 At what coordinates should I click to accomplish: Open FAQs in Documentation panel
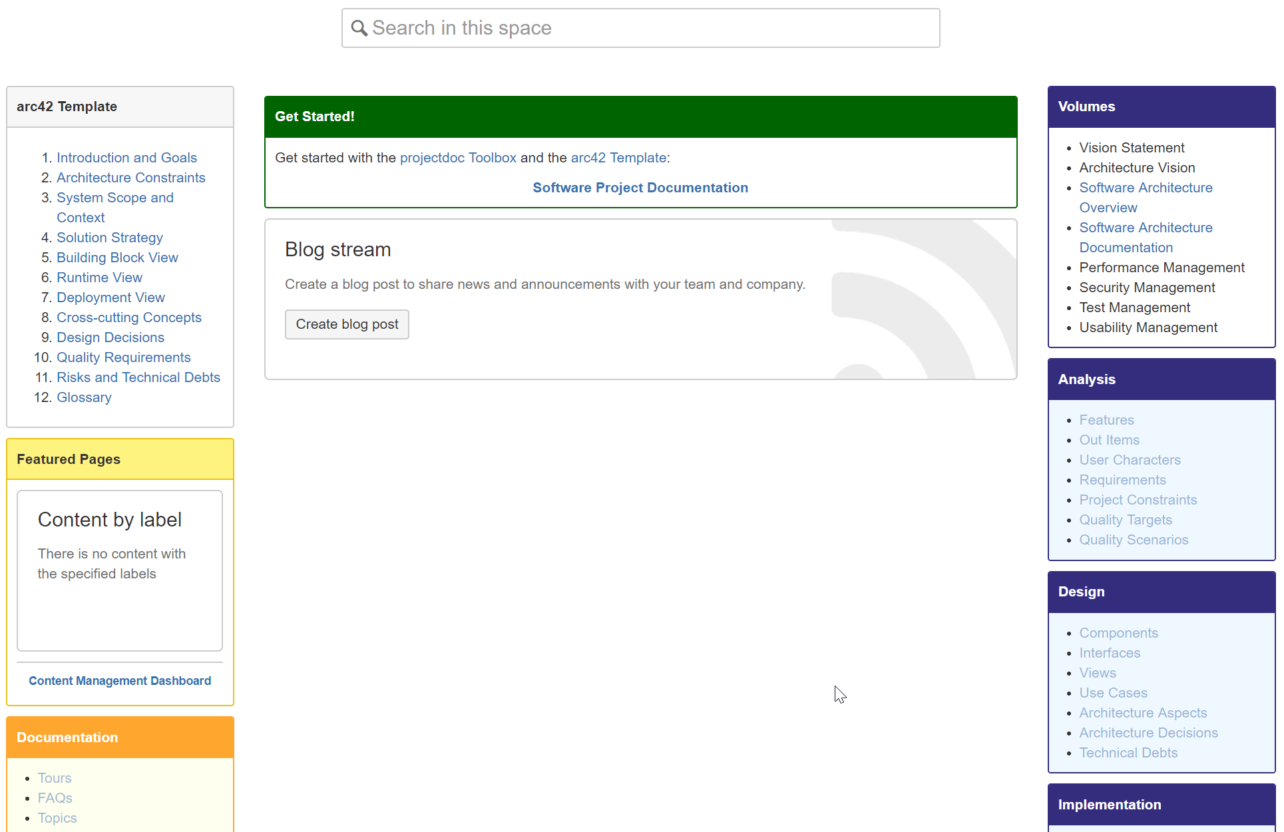(x=55, y=798)
